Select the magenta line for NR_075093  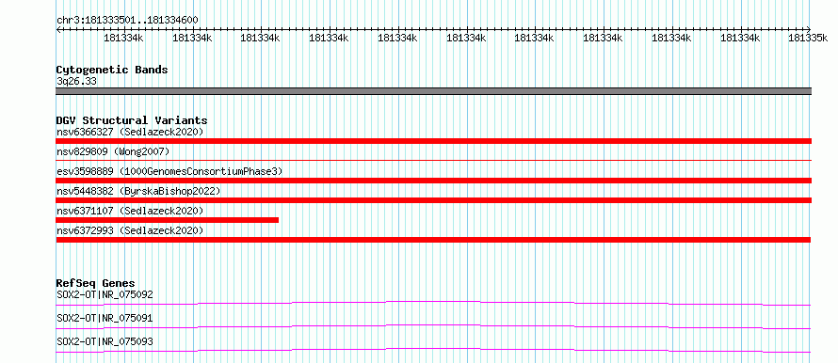pyautogui.click(x=433, y=350)
